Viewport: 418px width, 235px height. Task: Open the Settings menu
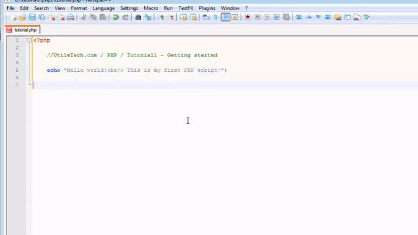129,8
